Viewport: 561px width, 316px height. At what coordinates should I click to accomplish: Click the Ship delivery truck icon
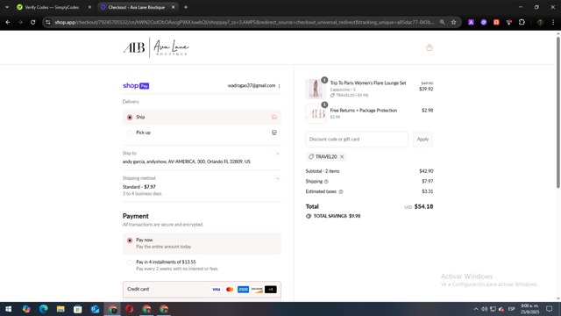tap(274, 117)
